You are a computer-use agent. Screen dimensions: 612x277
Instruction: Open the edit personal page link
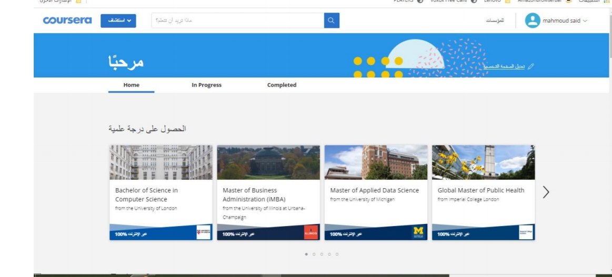point(504,67)
